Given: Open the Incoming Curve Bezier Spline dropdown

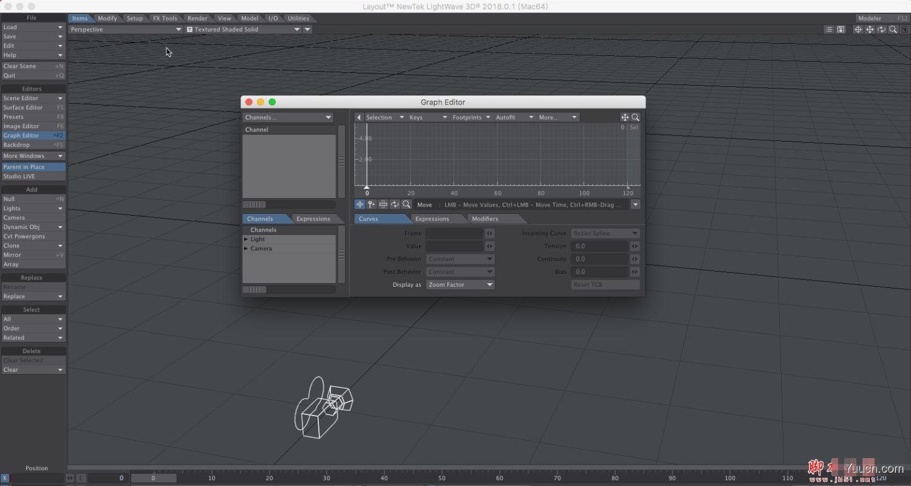Looking at the screenshot, I should pyautogui.click(x=606, y=233).
